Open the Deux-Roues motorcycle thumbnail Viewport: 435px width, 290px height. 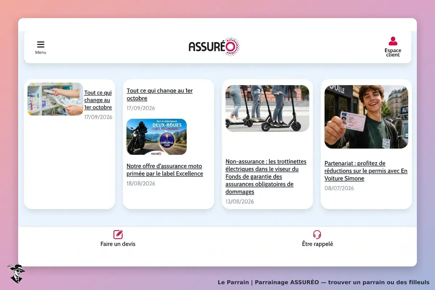point(157,137)
